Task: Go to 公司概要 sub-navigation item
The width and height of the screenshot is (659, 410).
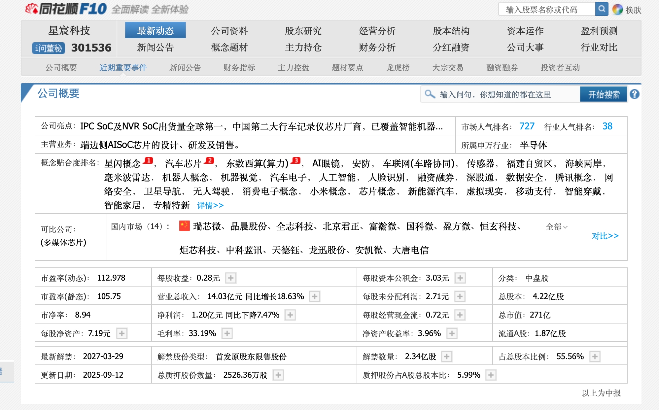Action: coord(61,68)
